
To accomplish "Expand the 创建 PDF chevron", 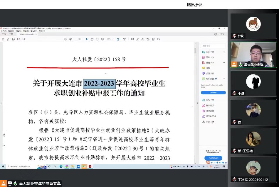I will [224, 63].
